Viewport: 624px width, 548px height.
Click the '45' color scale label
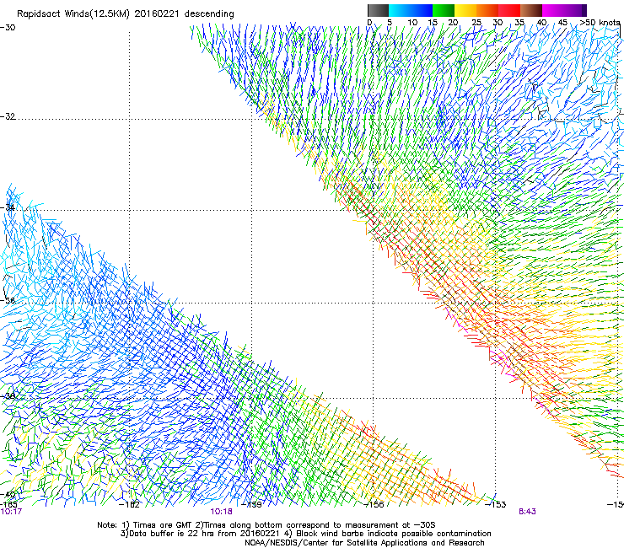pos(562,22)
